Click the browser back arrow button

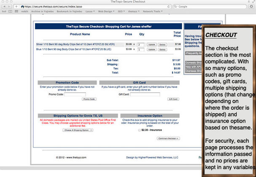4,7
